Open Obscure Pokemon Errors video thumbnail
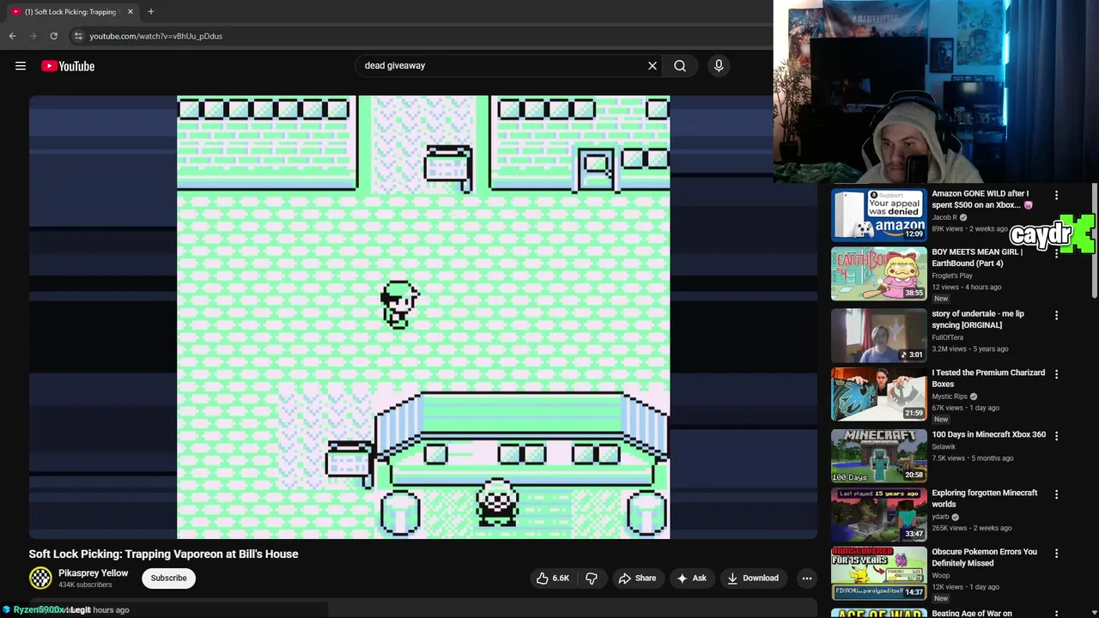This screenshot has width=1099, height=618. pos(878,573)
